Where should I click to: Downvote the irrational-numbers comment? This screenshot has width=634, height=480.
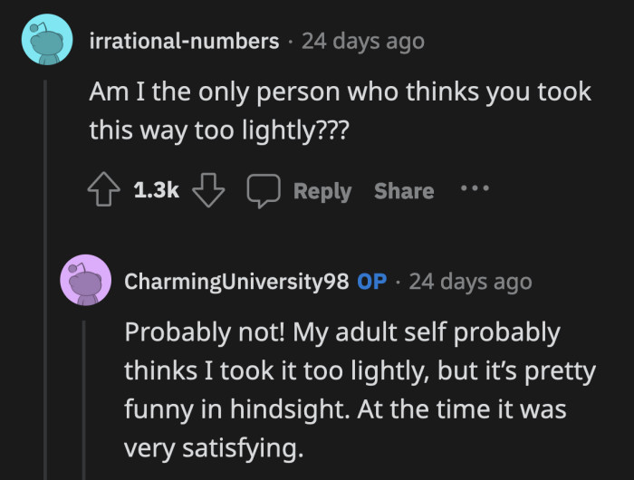click(x=209, y=191)
